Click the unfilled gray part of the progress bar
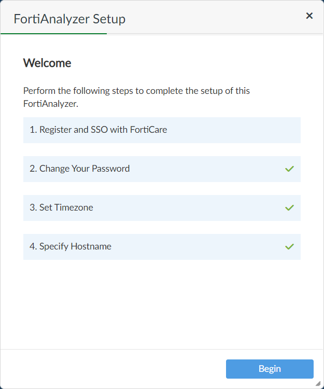Image resolution: width=324 pixels, height=389 pixels. coord(215,34)
